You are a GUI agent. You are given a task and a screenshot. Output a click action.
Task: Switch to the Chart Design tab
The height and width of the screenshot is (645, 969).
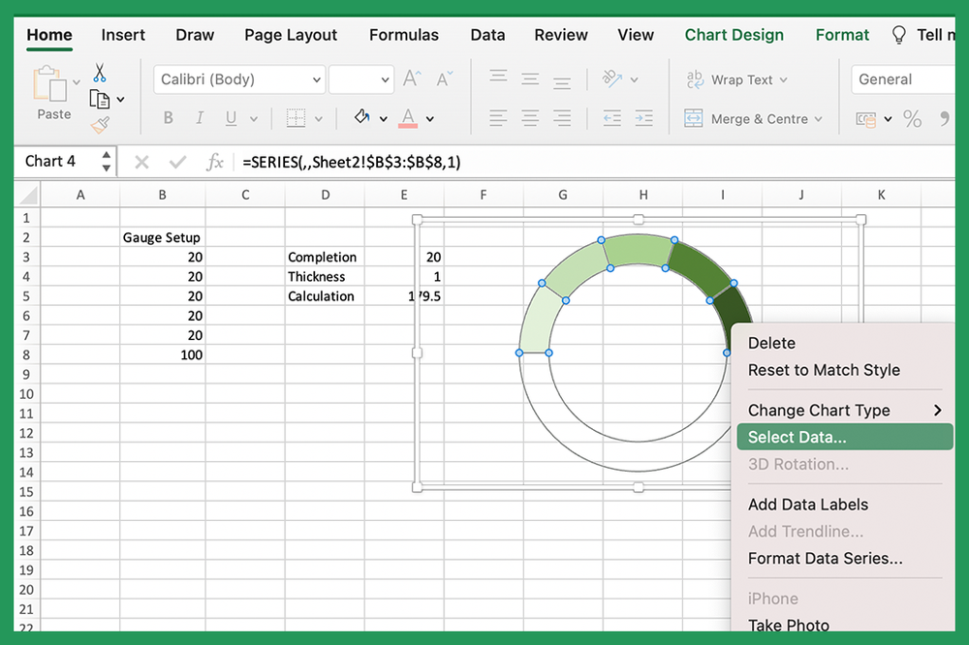[734, 35]
